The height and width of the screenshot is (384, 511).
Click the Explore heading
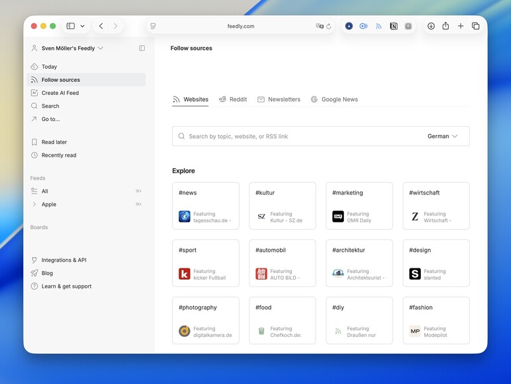point(183,171)
